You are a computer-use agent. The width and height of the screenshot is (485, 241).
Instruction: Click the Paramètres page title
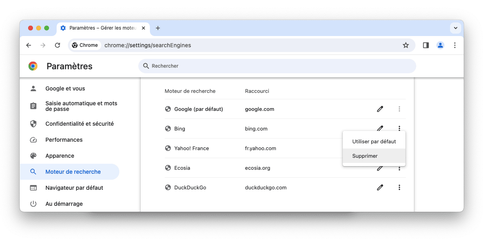click(70, 66)
